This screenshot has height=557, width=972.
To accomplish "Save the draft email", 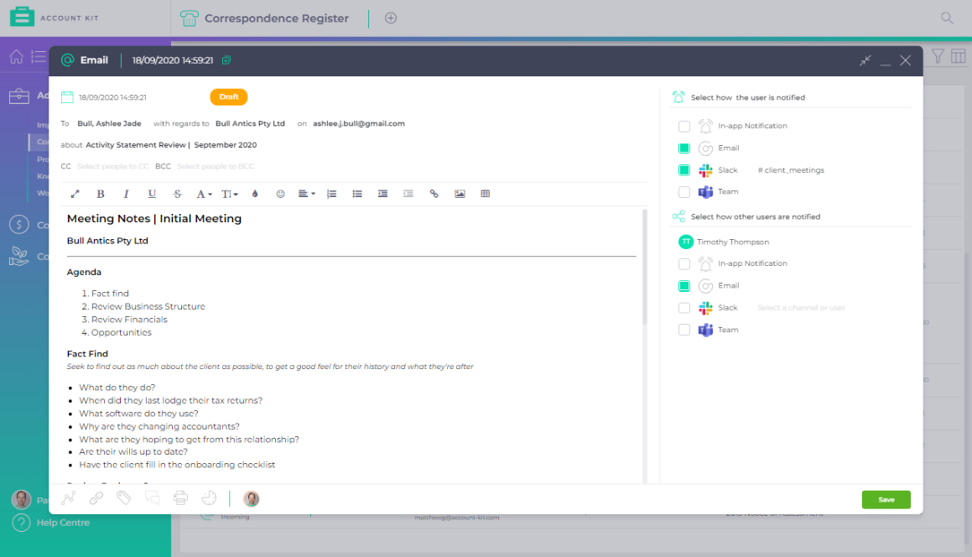I will tap(886, 498).
